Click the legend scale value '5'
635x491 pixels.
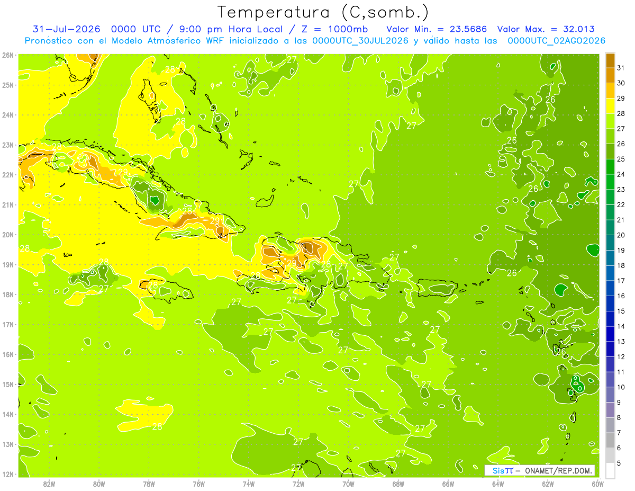620,463
